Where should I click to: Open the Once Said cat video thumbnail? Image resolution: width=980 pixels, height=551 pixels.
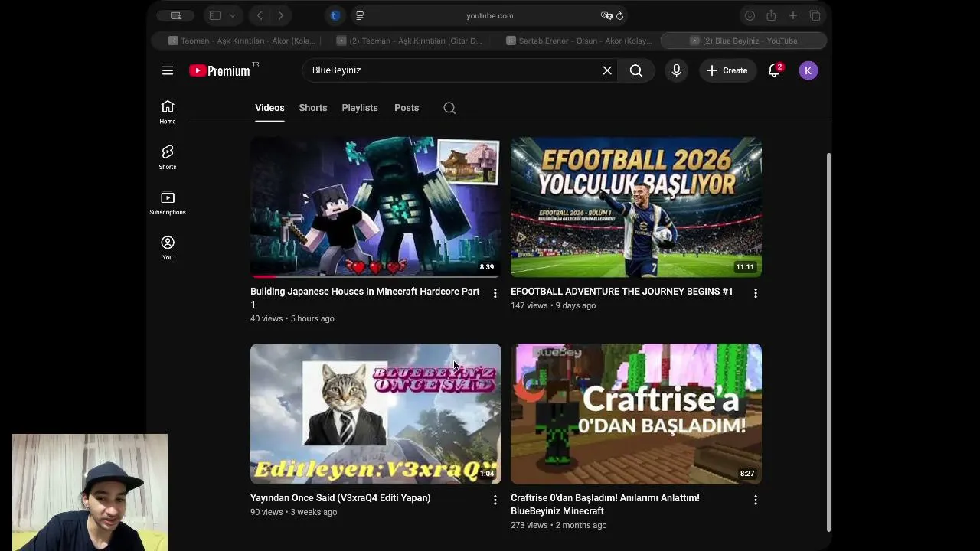(x=376, y=413)
